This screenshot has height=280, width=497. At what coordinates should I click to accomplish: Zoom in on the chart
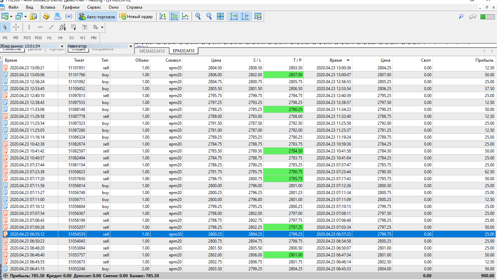click(x=198, y=16)
